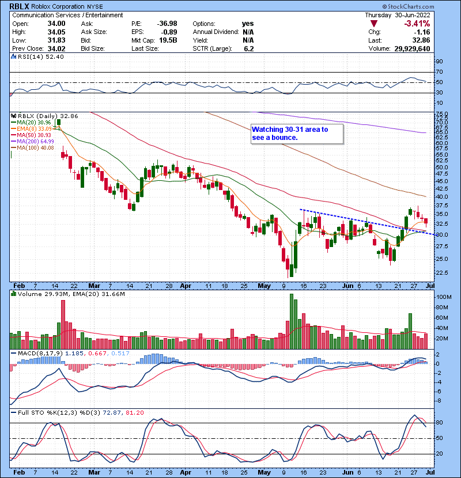This screenshot has width=461, height=478.
Task: Click the EPS value -0.89
Action: click(x=169, y=32)
